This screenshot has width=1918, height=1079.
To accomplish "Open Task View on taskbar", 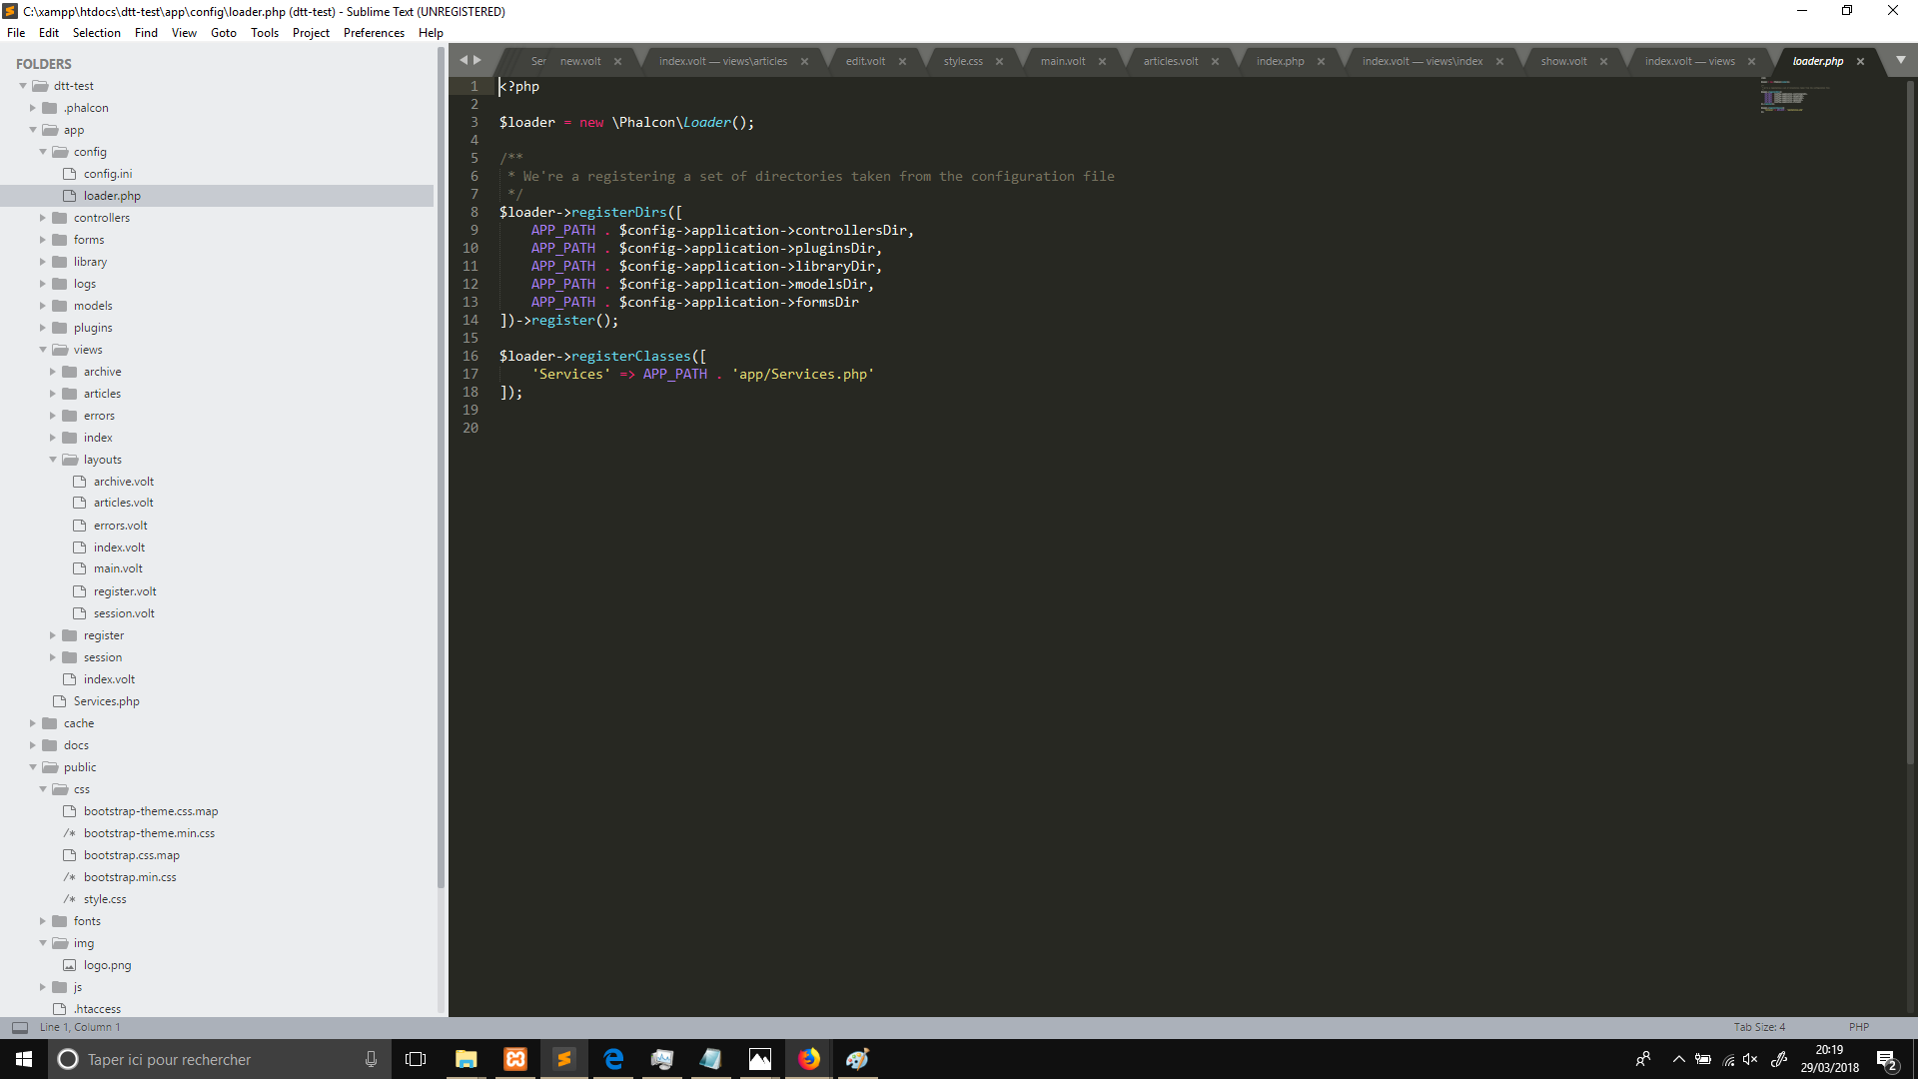I will tap(416, 1059).
